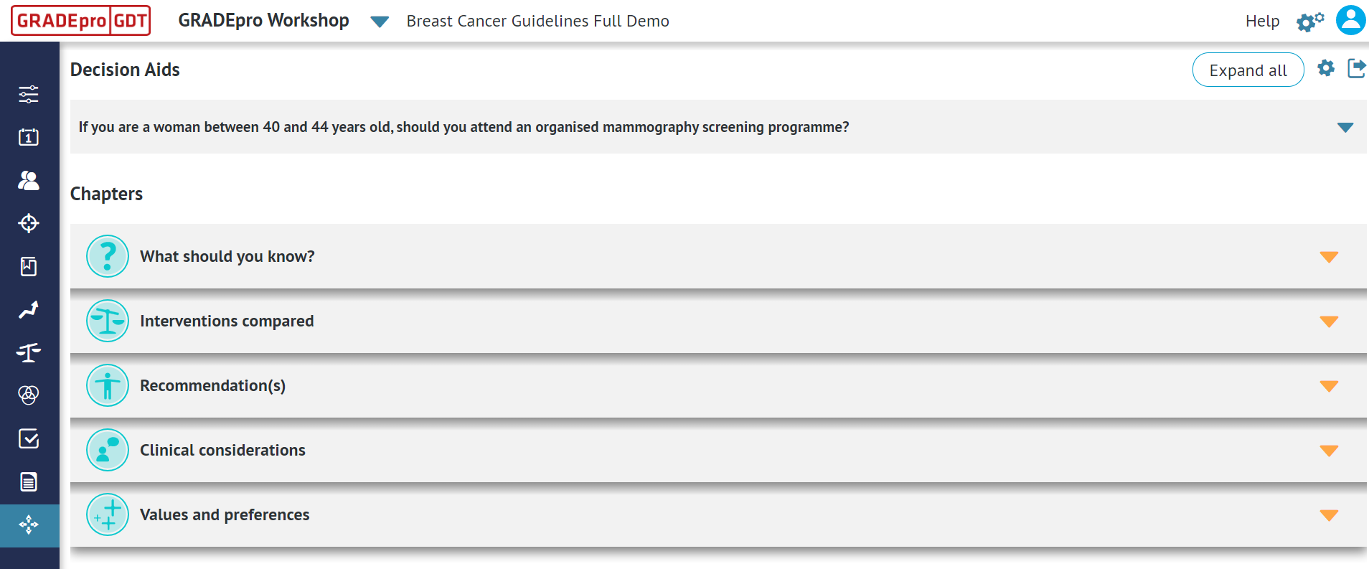Click the export icon near Expand all

(1358, 68)
